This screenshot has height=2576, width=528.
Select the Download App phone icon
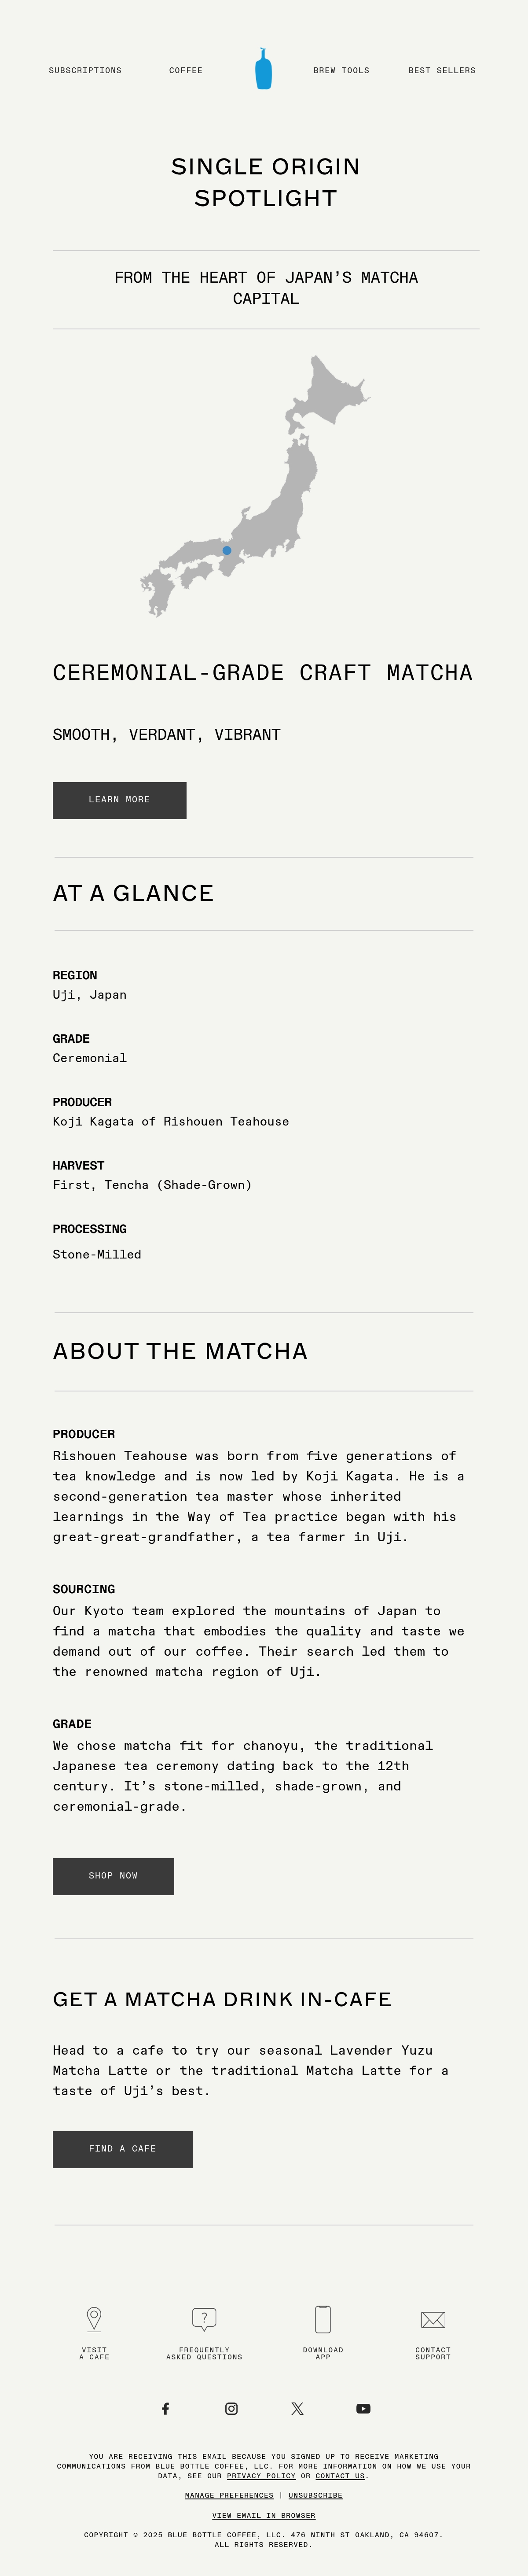point(323,2318)
